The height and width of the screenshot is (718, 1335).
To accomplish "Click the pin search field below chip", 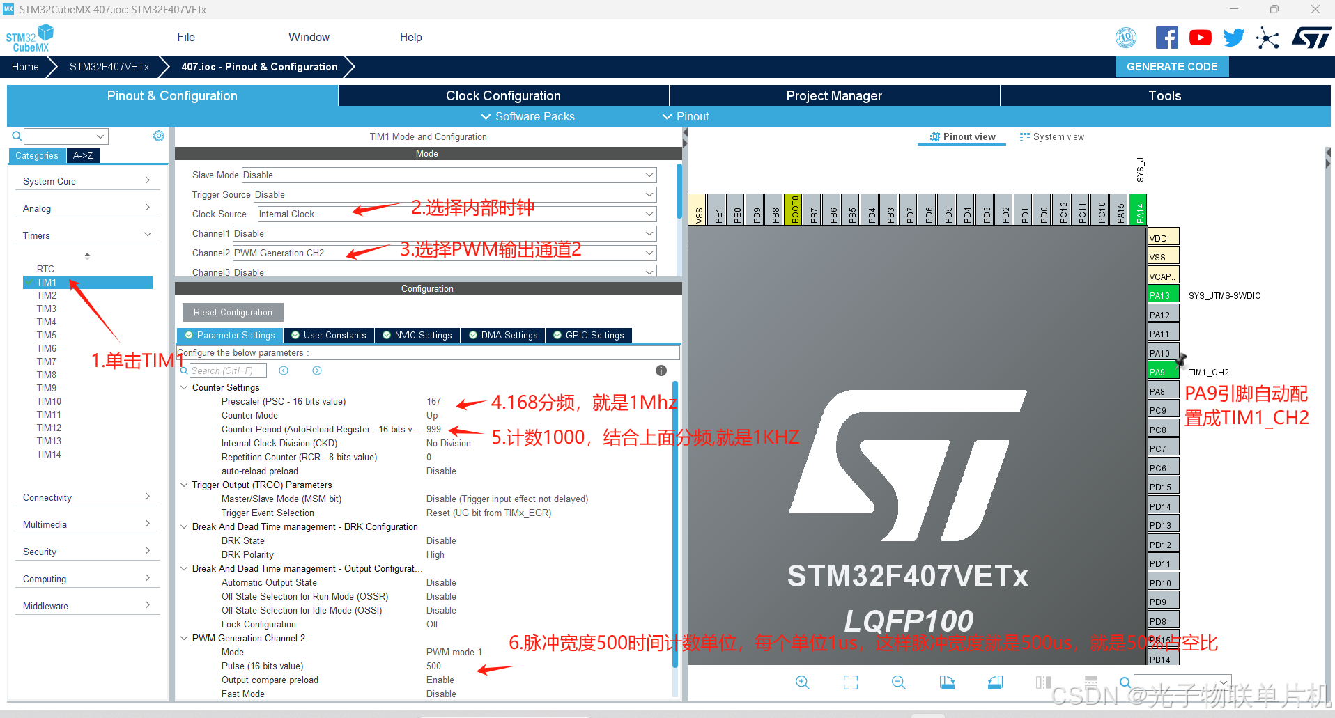I will click(1182, 682).
